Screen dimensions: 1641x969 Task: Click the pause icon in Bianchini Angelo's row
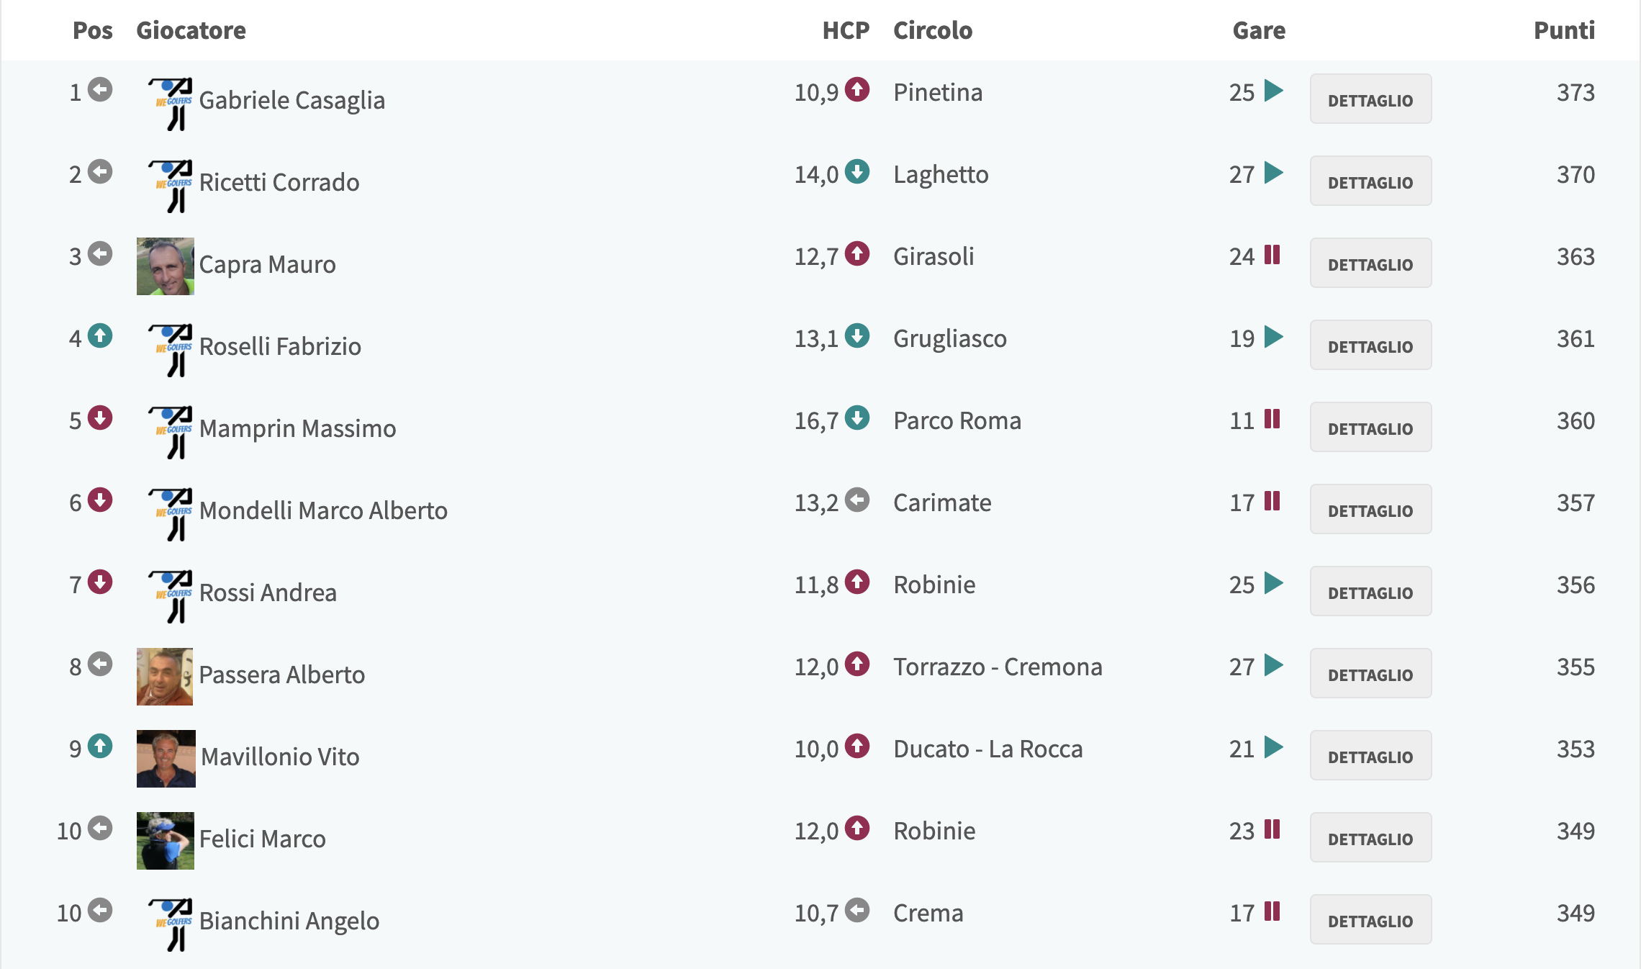pyautogui.click(x=1272, y=911)
